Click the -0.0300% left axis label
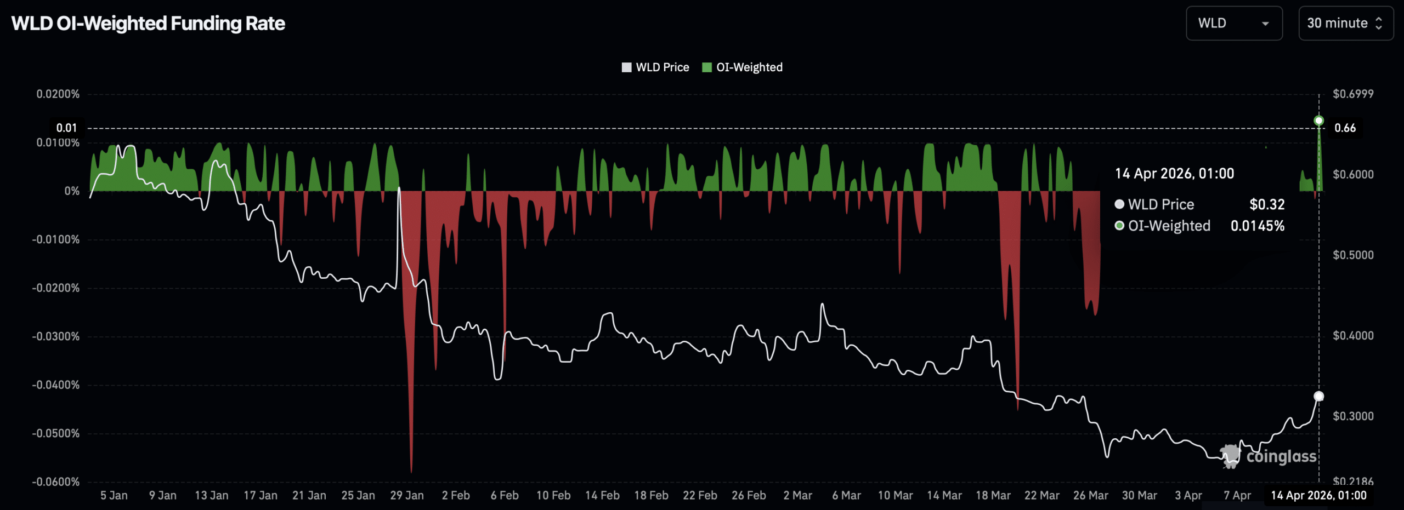 [x=56, y=336]
